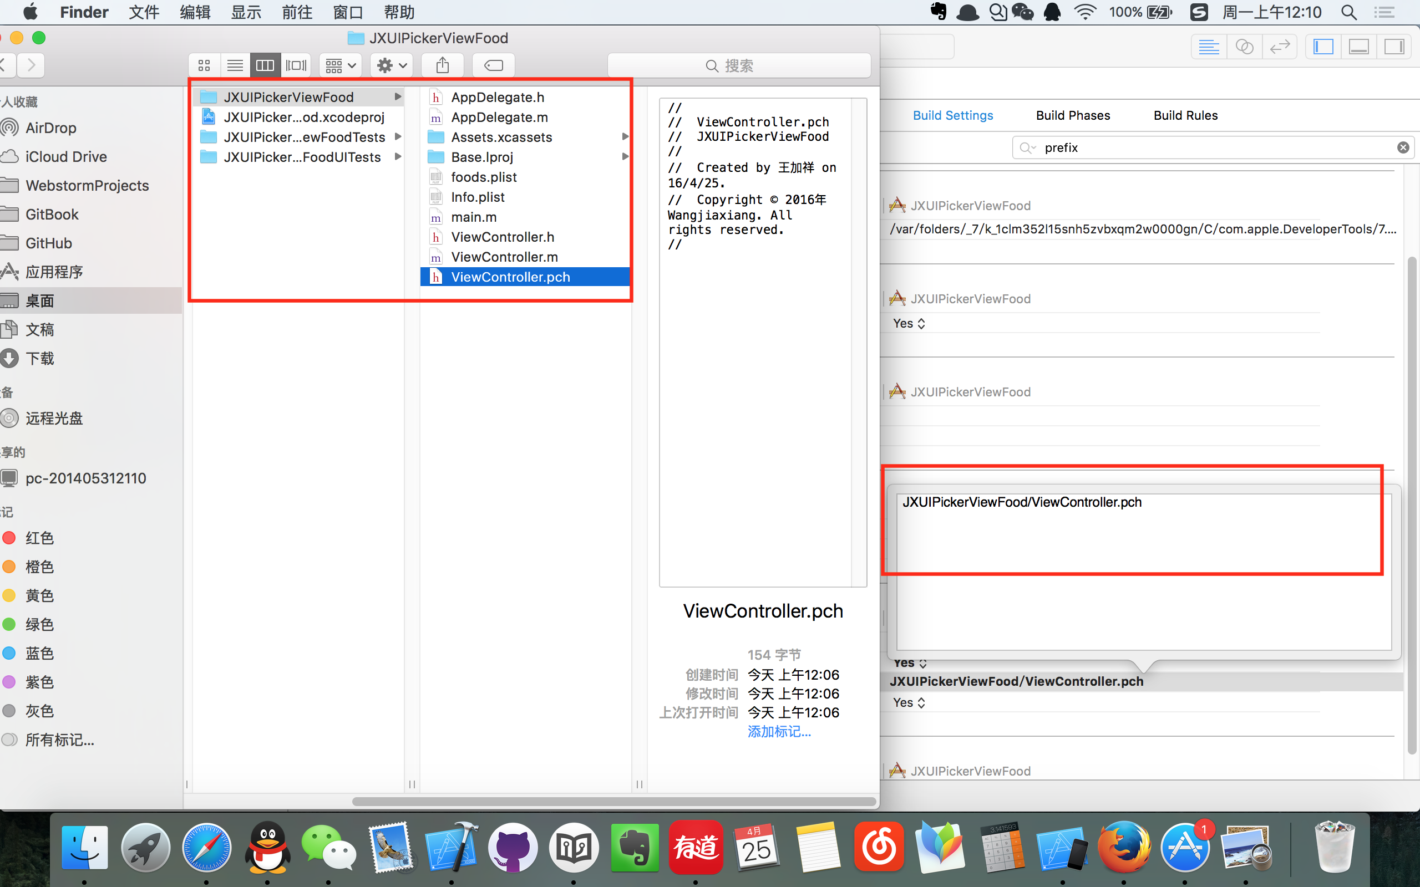The width and height of the screenshot is (1420, 887).
Task: Open the item arrangement dropdown
Action: tap(341, 66)
